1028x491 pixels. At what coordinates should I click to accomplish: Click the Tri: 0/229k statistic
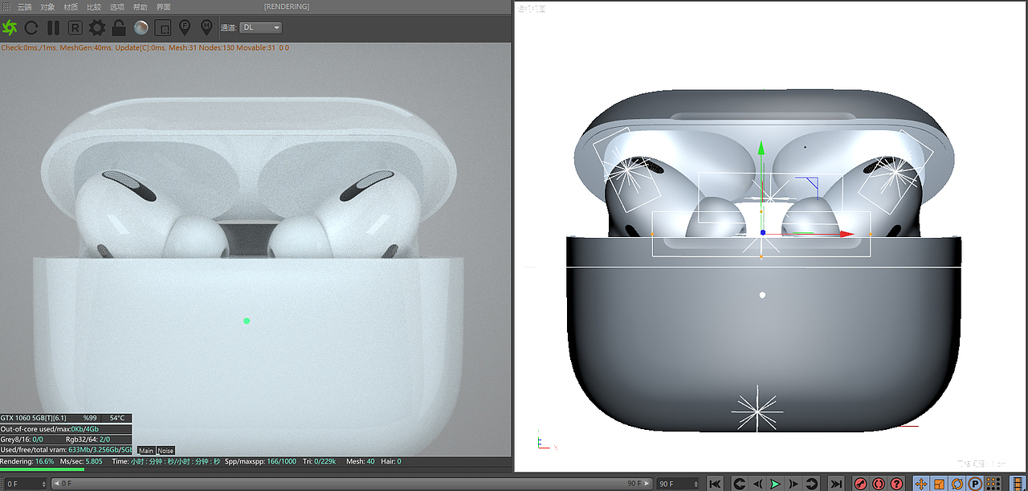319,461
